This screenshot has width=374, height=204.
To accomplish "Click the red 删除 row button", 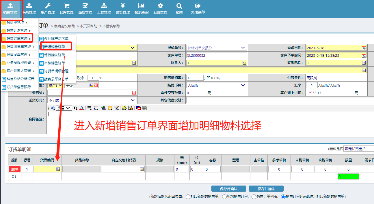I will click(x=15, y=169).
